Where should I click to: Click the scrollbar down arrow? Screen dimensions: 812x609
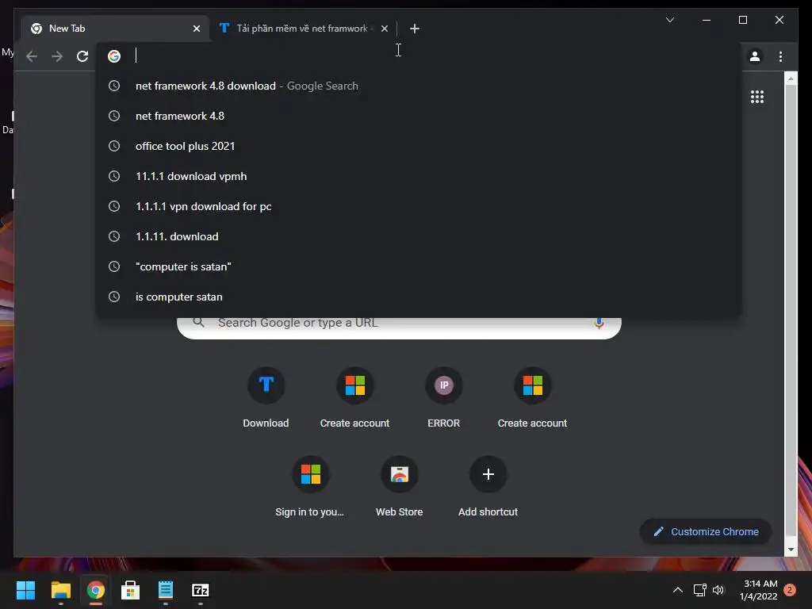[791, 550]
